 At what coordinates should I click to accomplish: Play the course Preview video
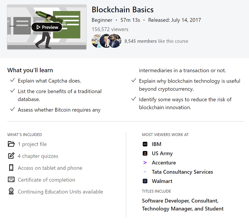pyautogui.click(x=47, y=27)
